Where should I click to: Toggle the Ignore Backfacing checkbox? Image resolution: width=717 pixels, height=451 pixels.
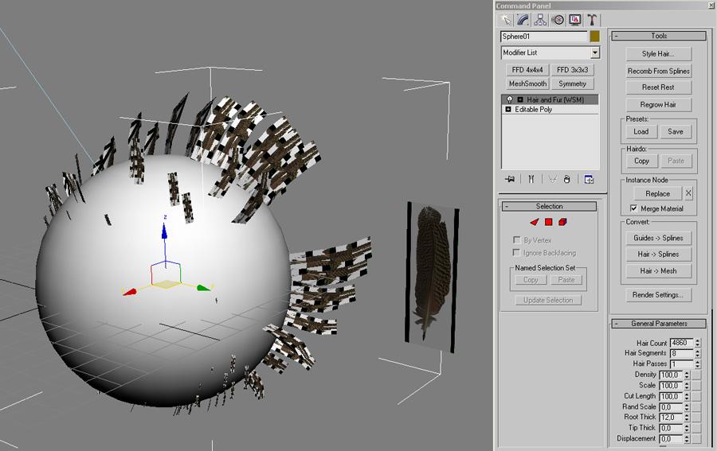(517, 252)
